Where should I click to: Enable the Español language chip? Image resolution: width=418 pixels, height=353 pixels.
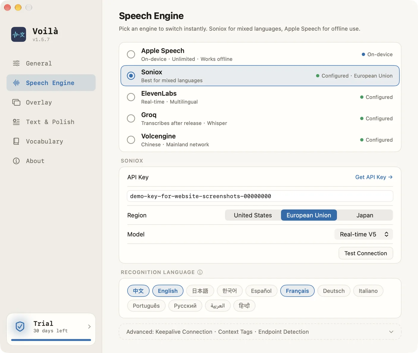click(261, 291)
